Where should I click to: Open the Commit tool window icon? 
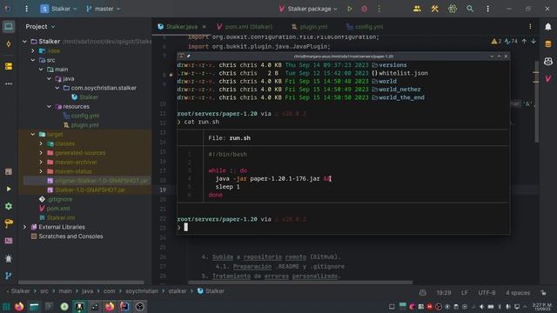coord(9,44)
